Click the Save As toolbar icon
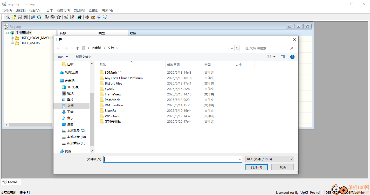Screen dimensions: 370x195 pyautogui.click(x=25, y=17)
